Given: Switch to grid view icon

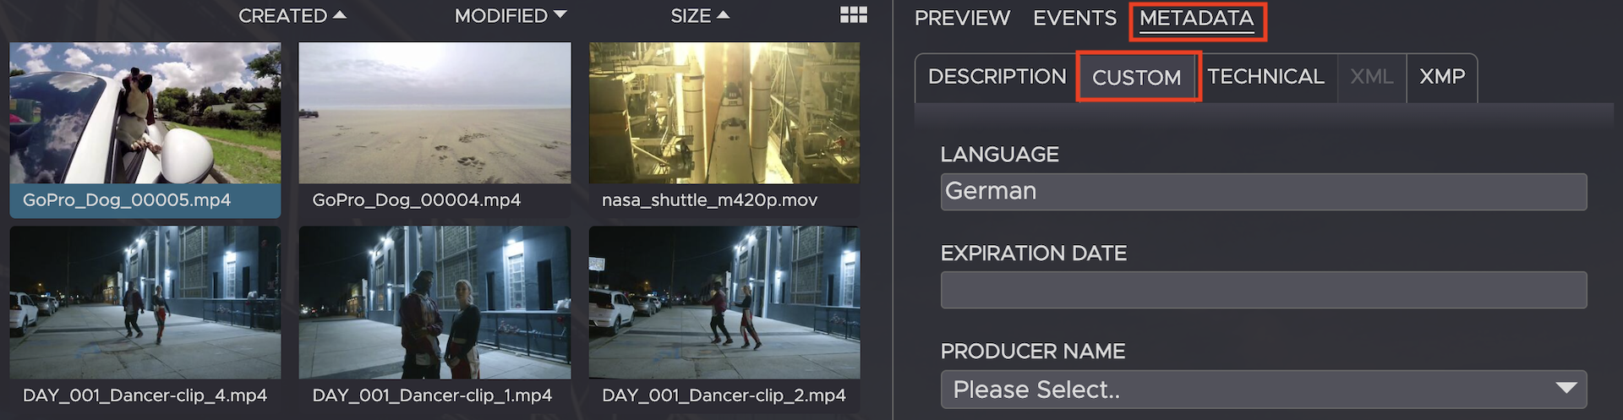Looking at the screenshot, I should coord(853,15).
